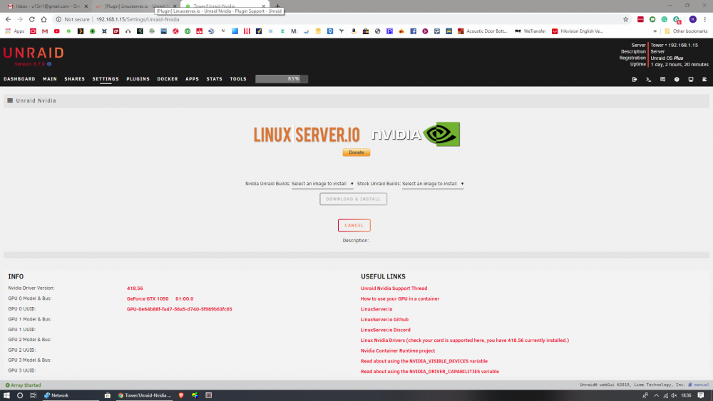Screen dimensions: 713x401
Task: Go to the Dashboard menu
Action: (x=19, y=79)
